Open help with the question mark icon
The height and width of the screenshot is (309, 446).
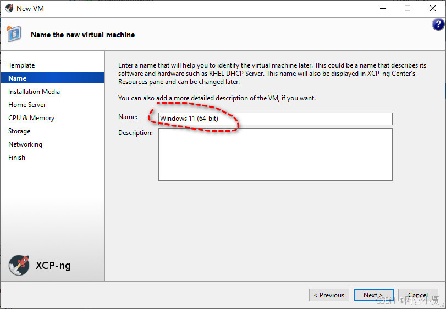[x=438, y=25]
